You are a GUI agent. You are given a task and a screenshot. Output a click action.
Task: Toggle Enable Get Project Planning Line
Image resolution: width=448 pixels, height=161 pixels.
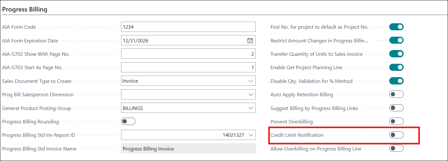(396, 67)
